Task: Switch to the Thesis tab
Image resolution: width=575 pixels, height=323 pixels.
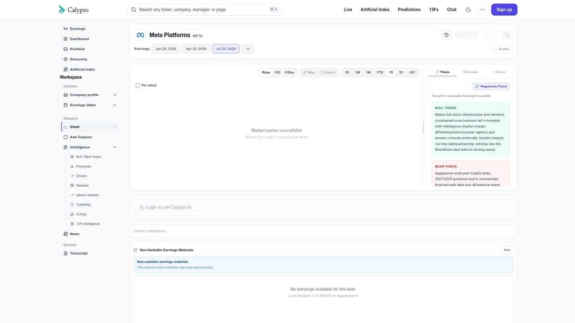Action: (442, 72)
